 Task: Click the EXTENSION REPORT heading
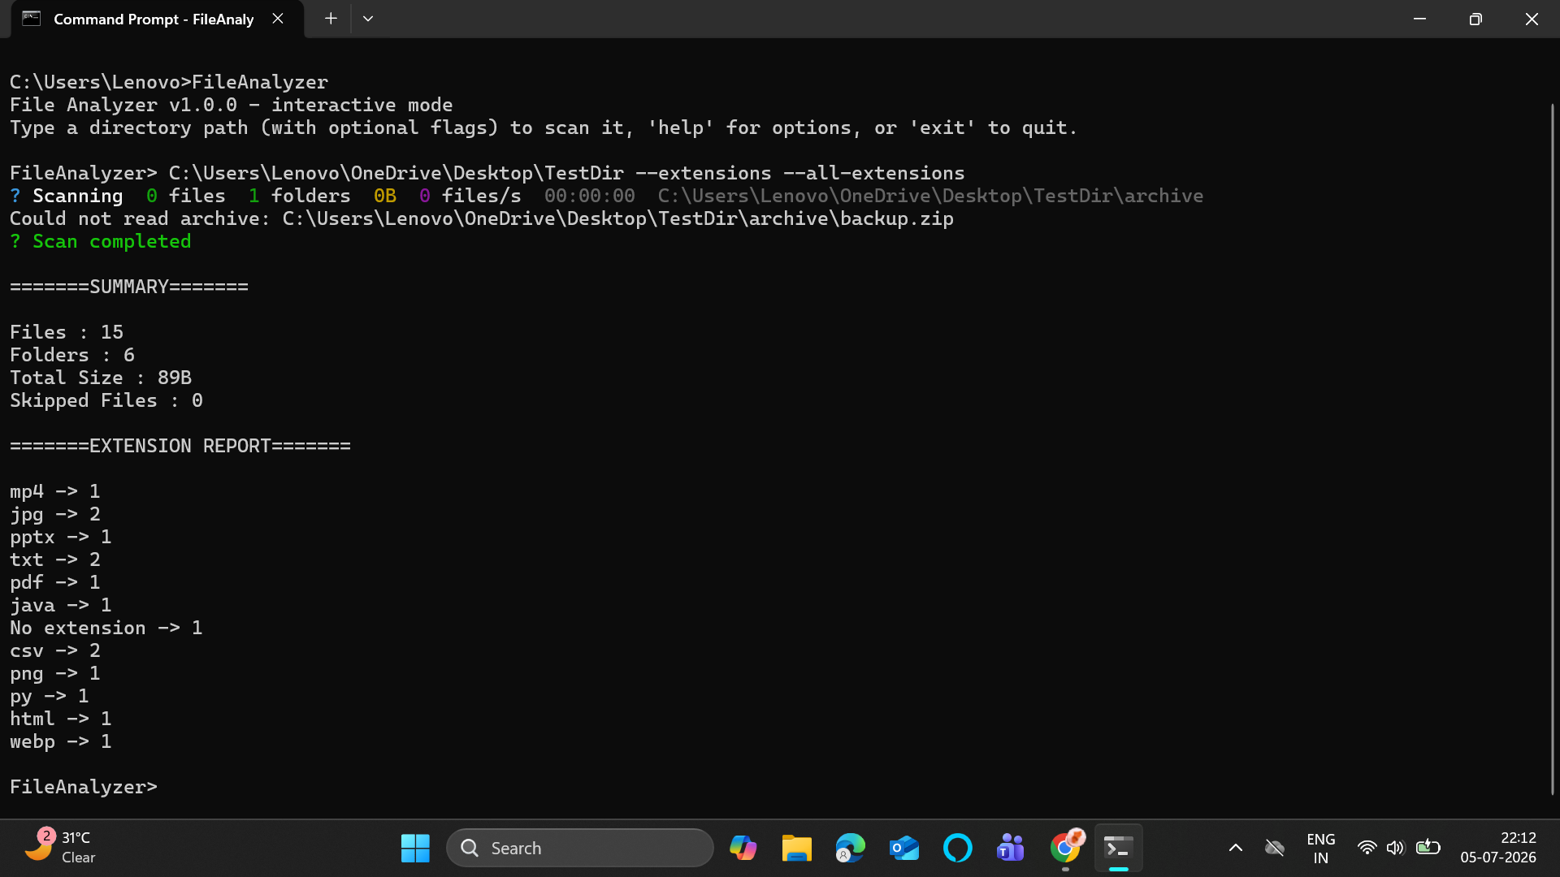pyautogui.click(x=180, y=446)
